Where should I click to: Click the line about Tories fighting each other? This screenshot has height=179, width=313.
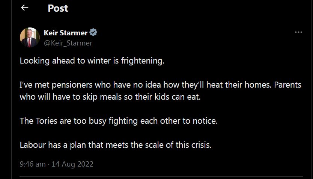119,121
